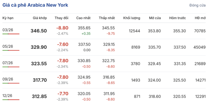Select the 07/26 contract term
The image size is (210, 101).
pos(8,63)
